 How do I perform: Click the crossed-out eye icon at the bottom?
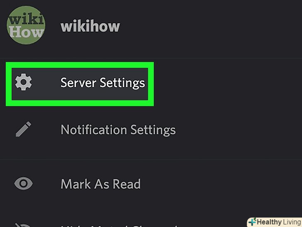click(x=23, y=225)
